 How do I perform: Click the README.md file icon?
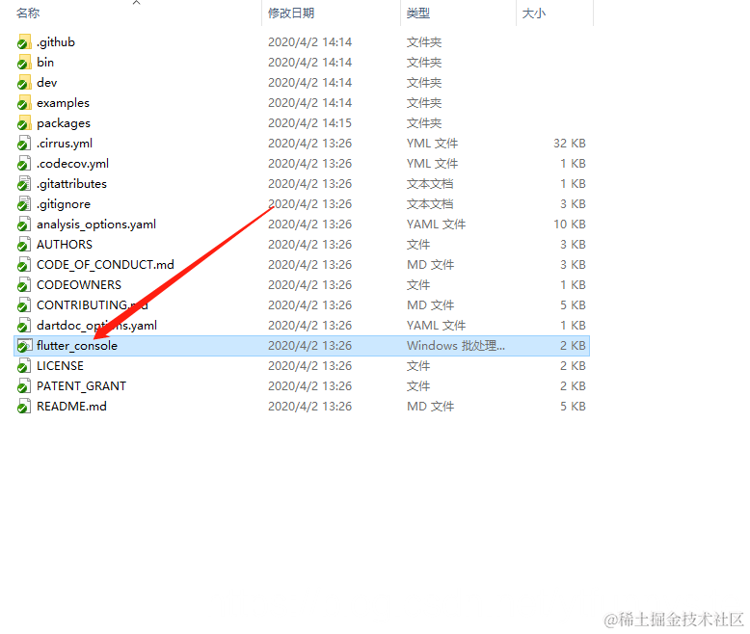point(24,407)
